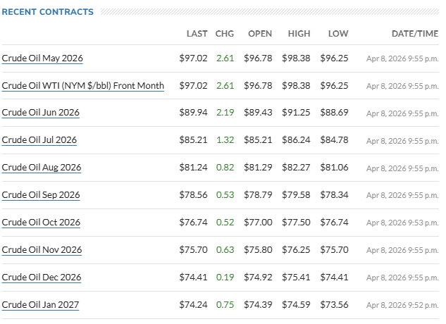Screen dimensions: 446x324
Task: Select the $82.27 high price for Aug 2026
Action: pos(296,168)
